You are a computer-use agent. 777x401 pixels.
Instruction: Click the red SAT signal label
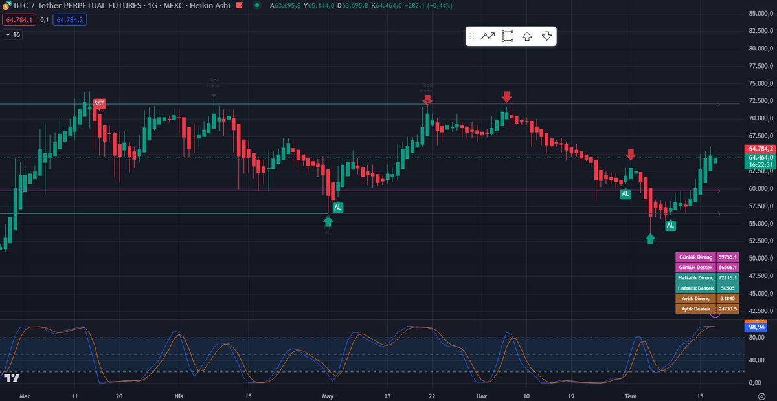98,103
